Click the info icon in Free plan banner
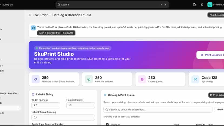The width and height of the screenshot is (224, 126). (33, 28)
